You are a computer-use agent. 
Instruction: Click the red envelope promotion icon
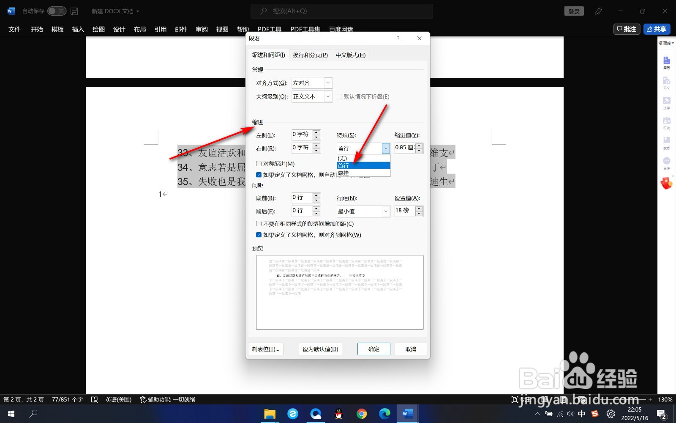coord(666,183)
